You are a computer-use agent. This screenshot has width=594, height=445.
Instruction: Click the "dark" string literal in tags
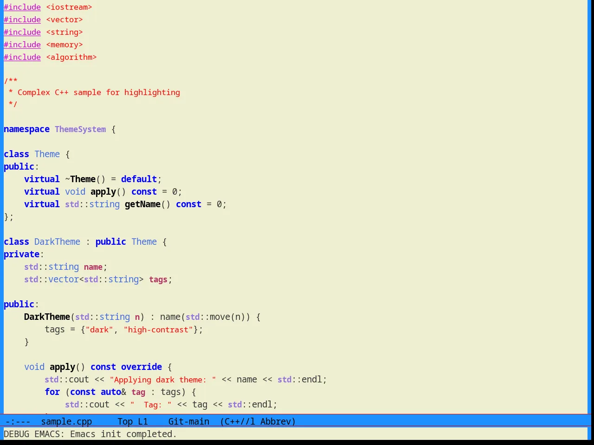[x=99, y=329]
